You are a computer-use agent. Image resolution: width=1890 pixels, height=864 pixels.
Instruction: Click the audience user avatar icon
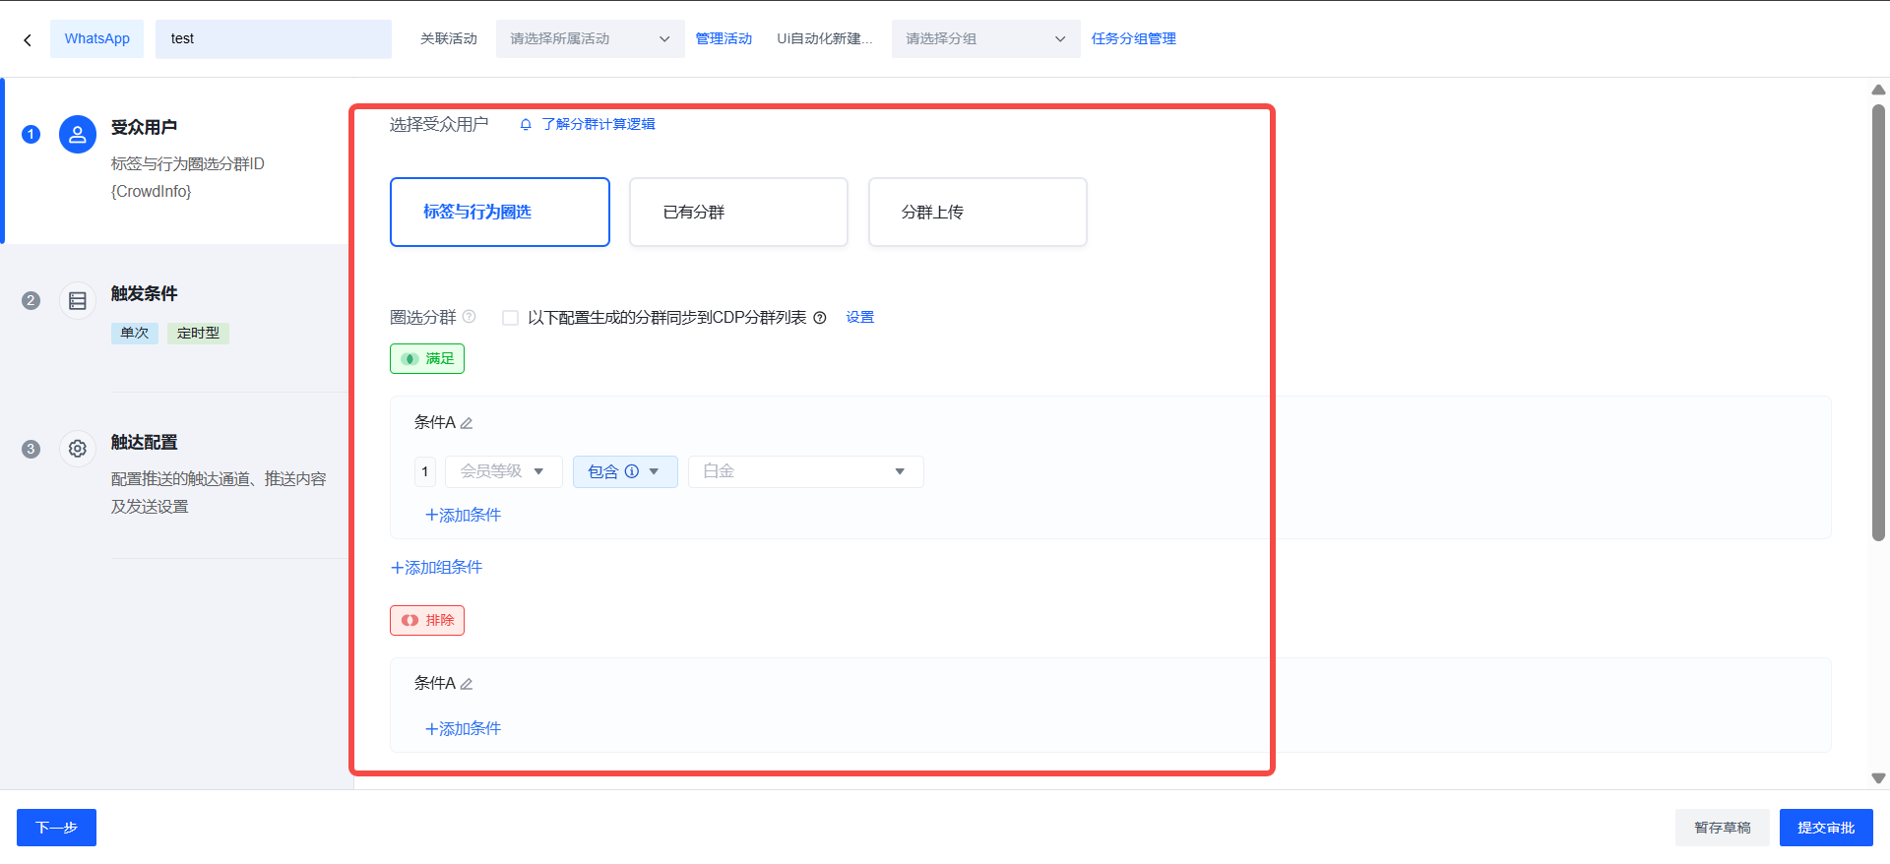point(78,135)
